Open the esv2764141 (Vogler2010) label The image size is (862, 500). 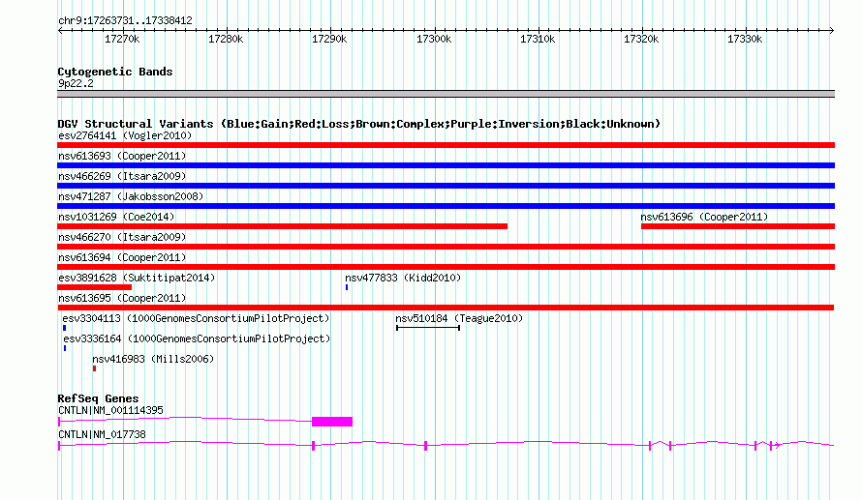[x=125, y=135]
